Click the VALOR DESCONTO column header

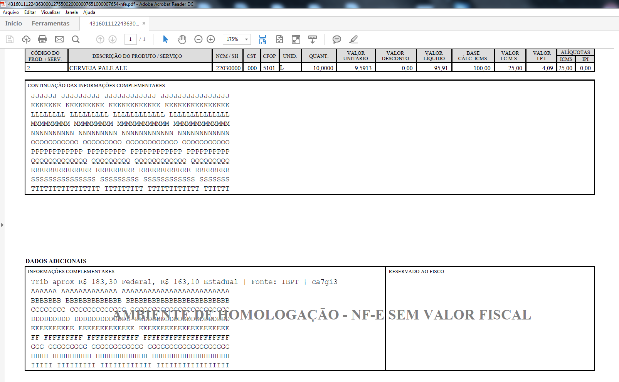tap(395, 56)
